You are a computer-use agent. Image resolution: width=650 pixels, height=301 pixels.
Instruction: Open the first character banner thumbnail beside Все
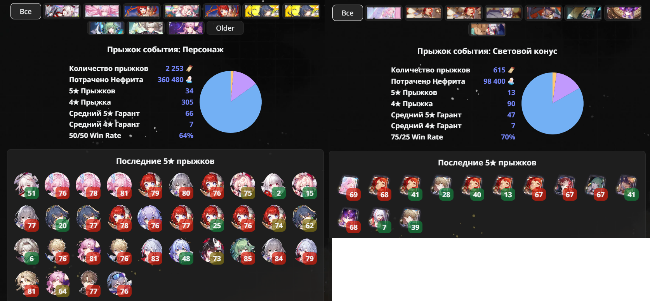(x=62, y=11)
